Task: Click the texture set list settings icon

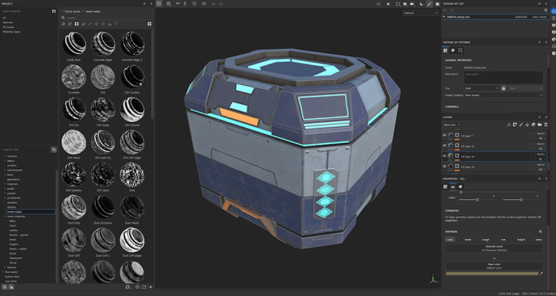Action: click(x=546, y=10)
